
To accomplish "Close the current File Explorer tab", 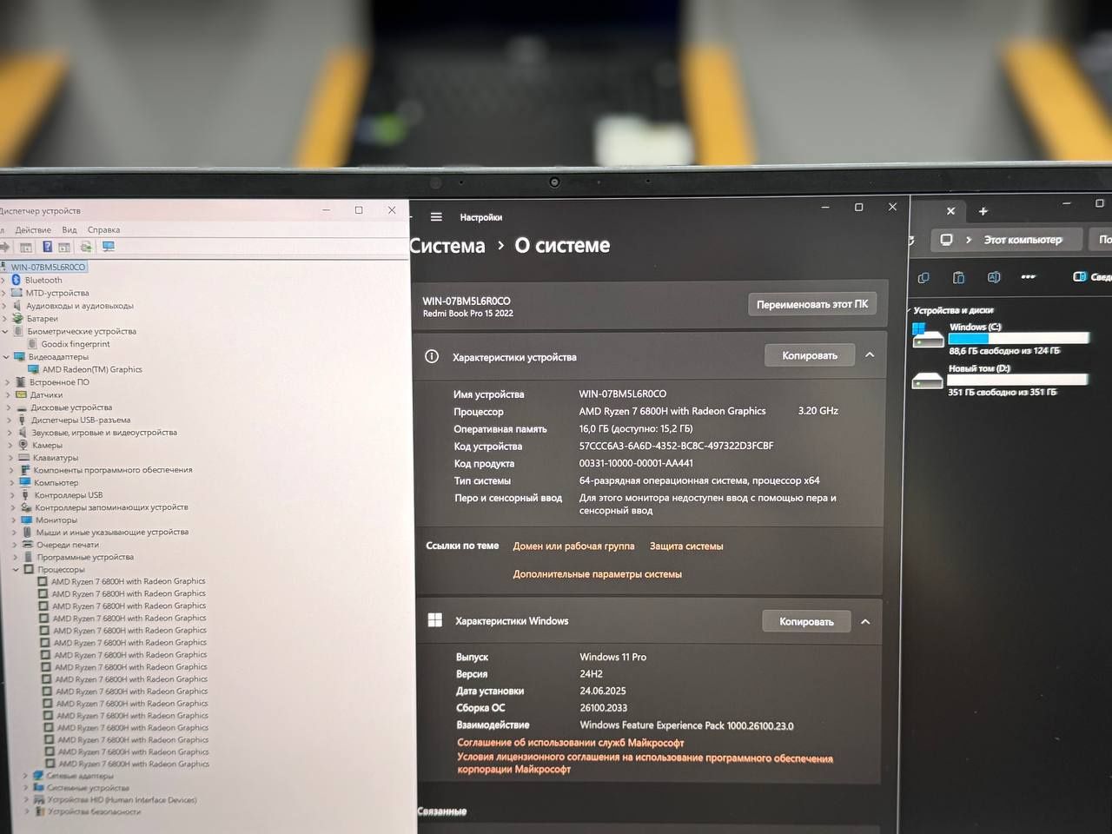I will point(950,211).
